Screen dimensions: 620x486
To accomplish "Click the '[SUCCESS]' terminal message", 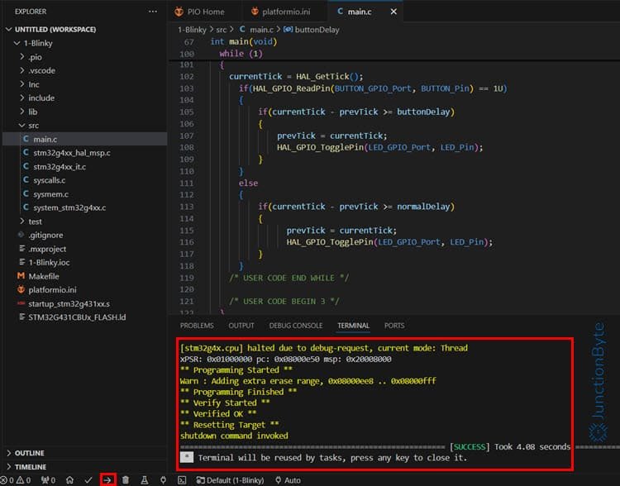I will tap(470, 447).
